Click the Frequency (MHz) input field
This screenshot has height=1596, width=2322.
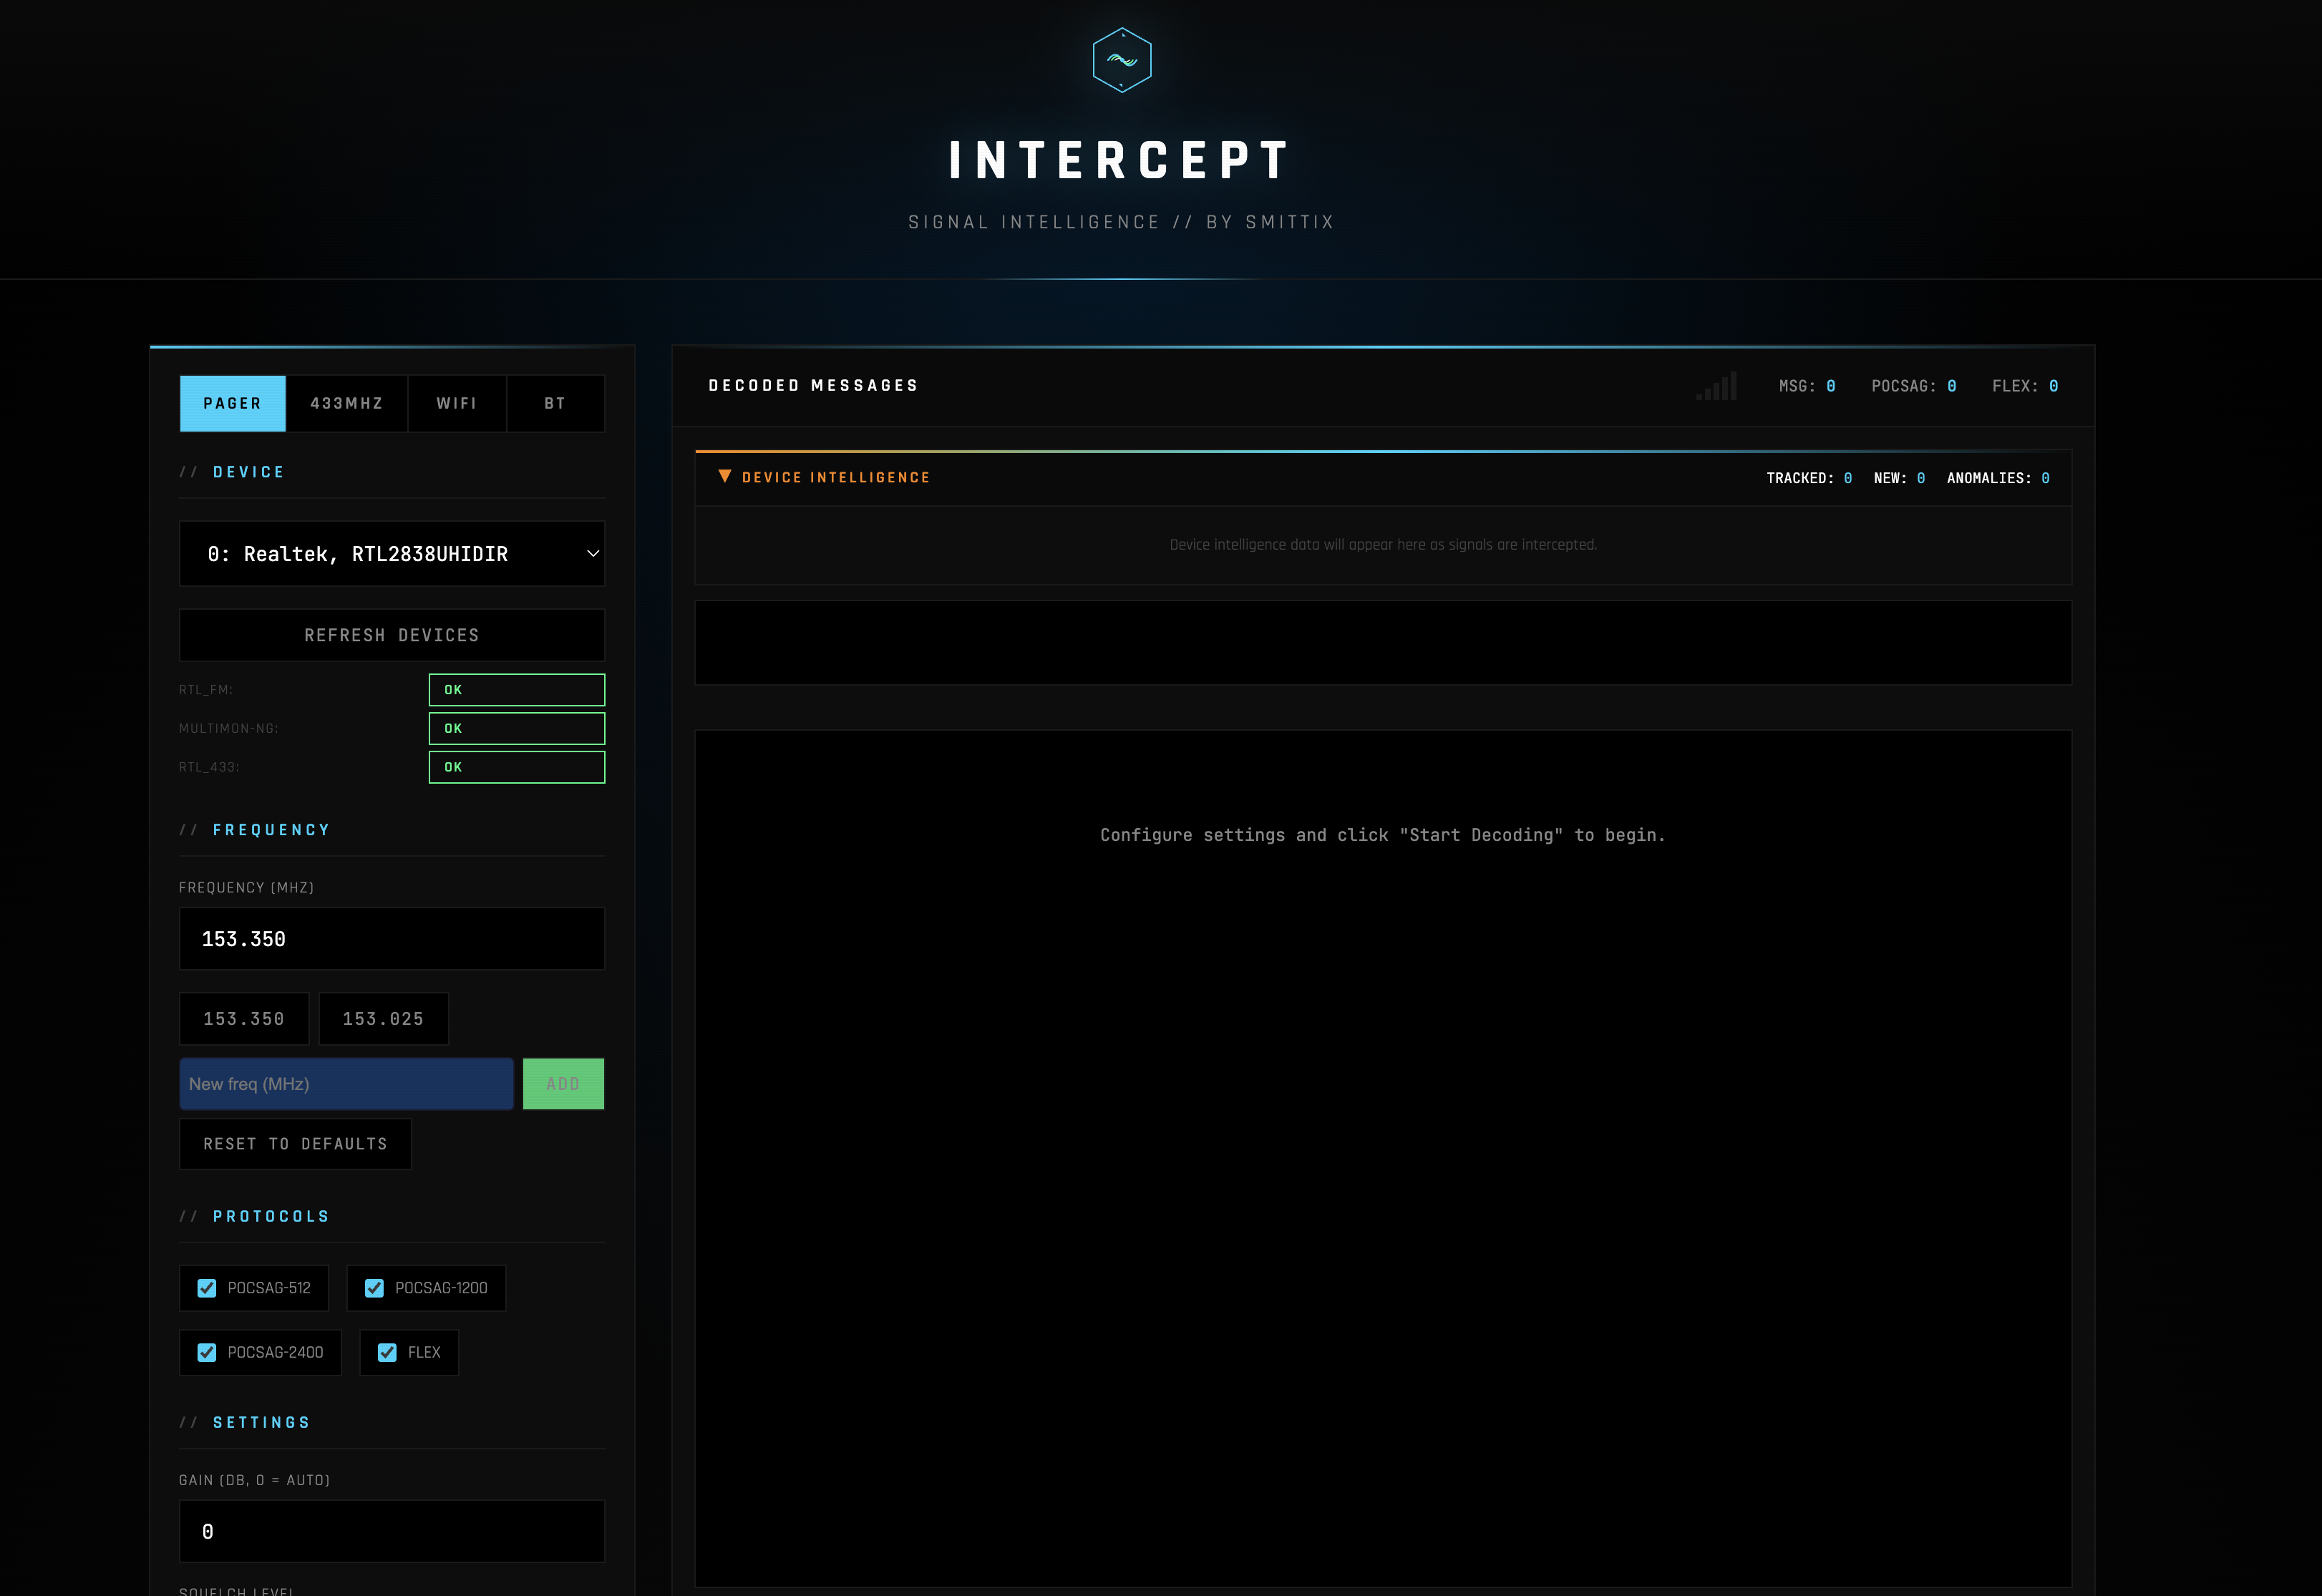(x=391, y=939)
